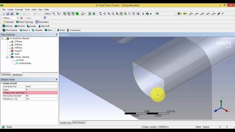Click the first Save floppy-disk icon

point(8,14)
